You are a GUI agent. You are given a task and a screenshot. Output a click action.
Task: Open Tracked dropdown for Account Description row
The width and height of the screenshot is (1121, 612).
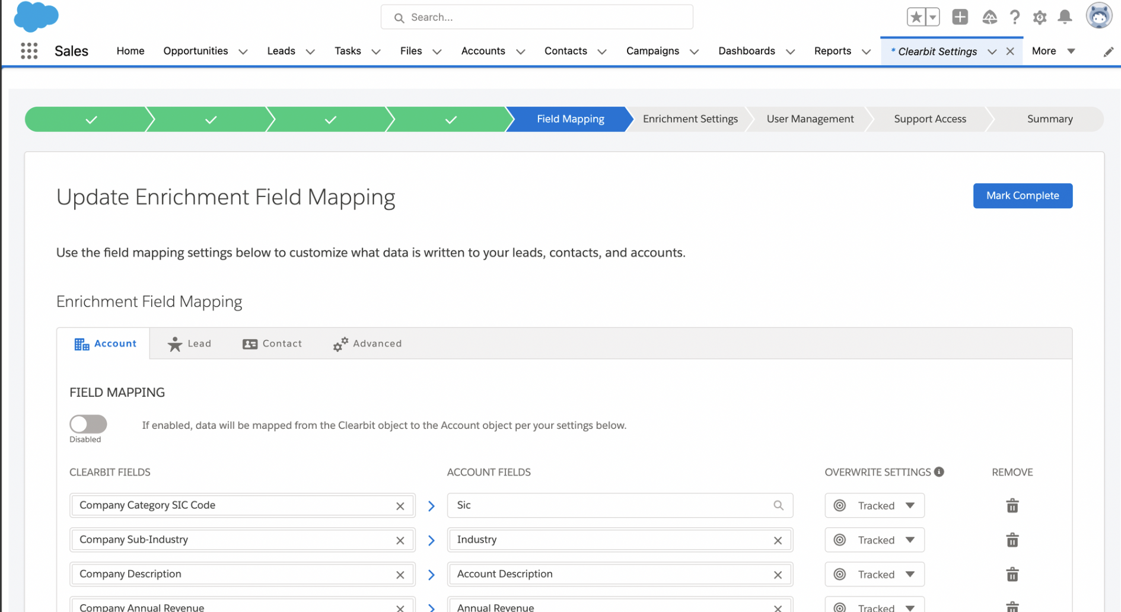tap(874, 575)
